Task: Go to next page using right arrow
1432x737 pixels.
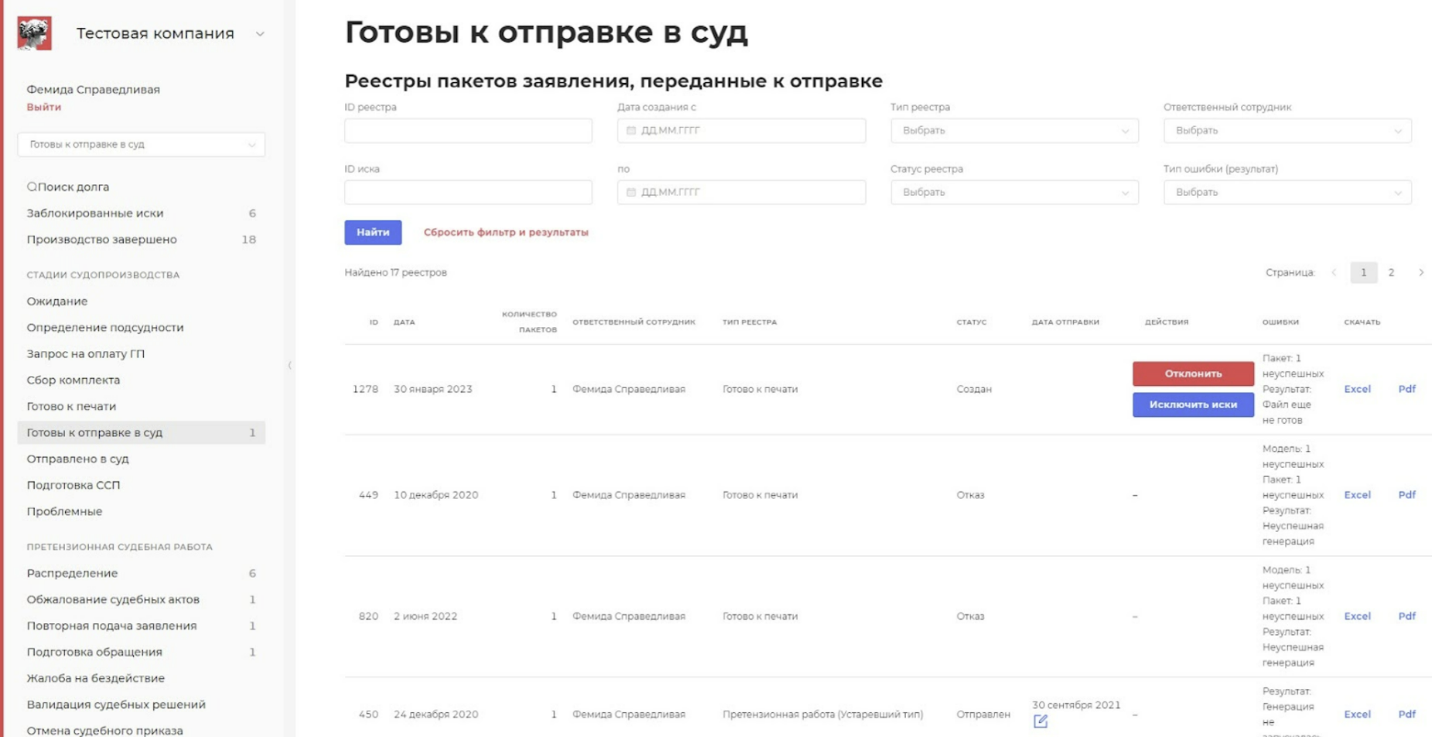Action: pos(1420,272)
